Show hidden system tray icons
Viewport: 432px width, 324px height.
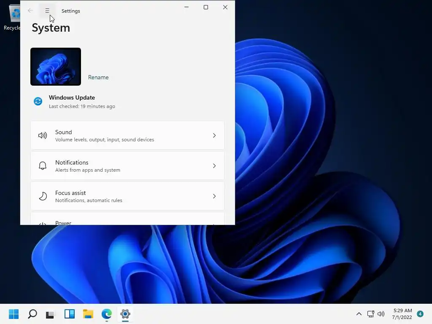(x=359, y=314)
